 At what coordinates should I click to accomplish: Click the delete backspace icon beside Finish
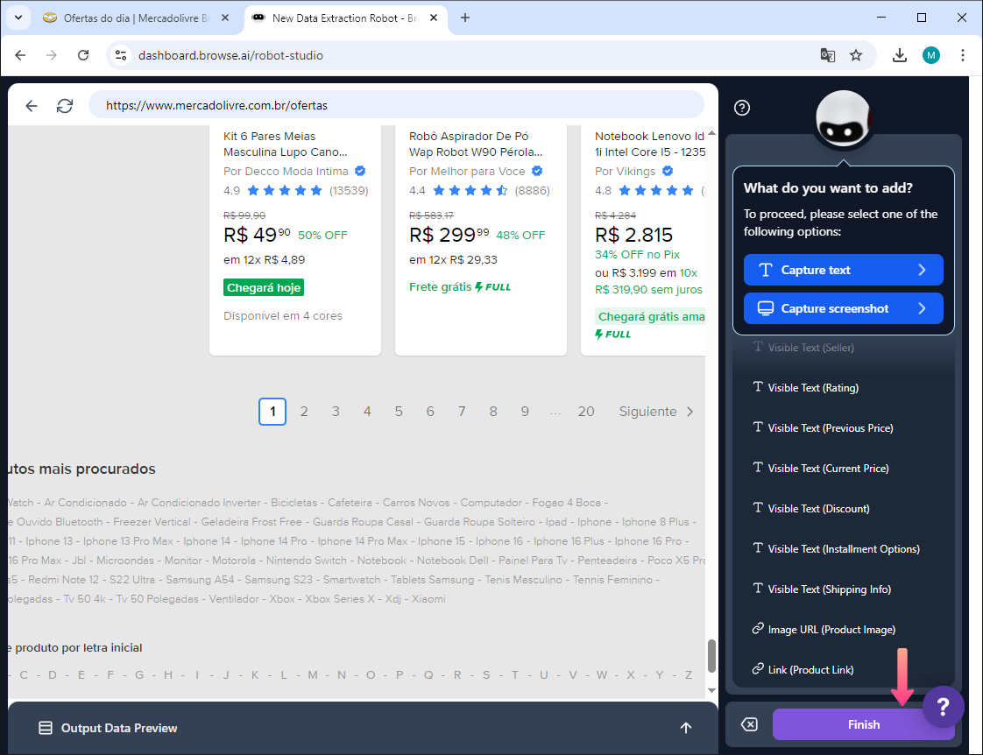click(x=749, y=724)
